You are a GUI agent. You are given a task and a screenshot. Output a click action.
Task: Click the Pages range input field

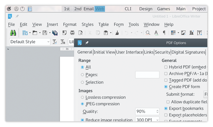point(147,75)
